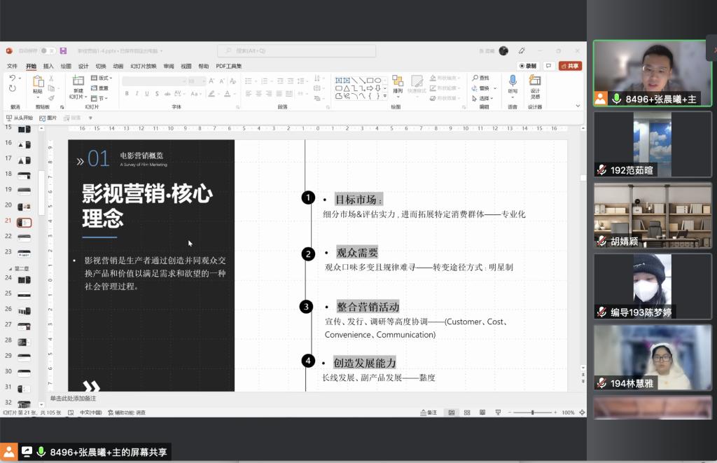Open the Insert tab
This screenshot has height=463, width=717.
click(x=48, y=66)
